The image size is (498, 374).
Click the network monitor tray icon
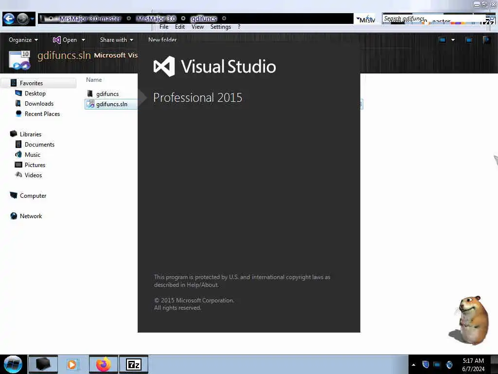(x=437, y=364)
